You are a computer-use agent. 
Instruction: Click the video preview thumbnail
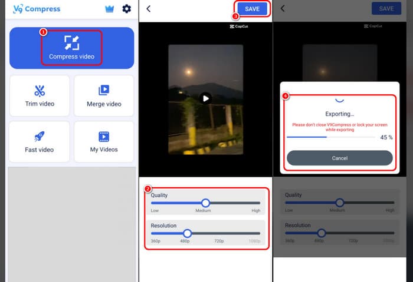pyautogui.click(x=206, y=99)
